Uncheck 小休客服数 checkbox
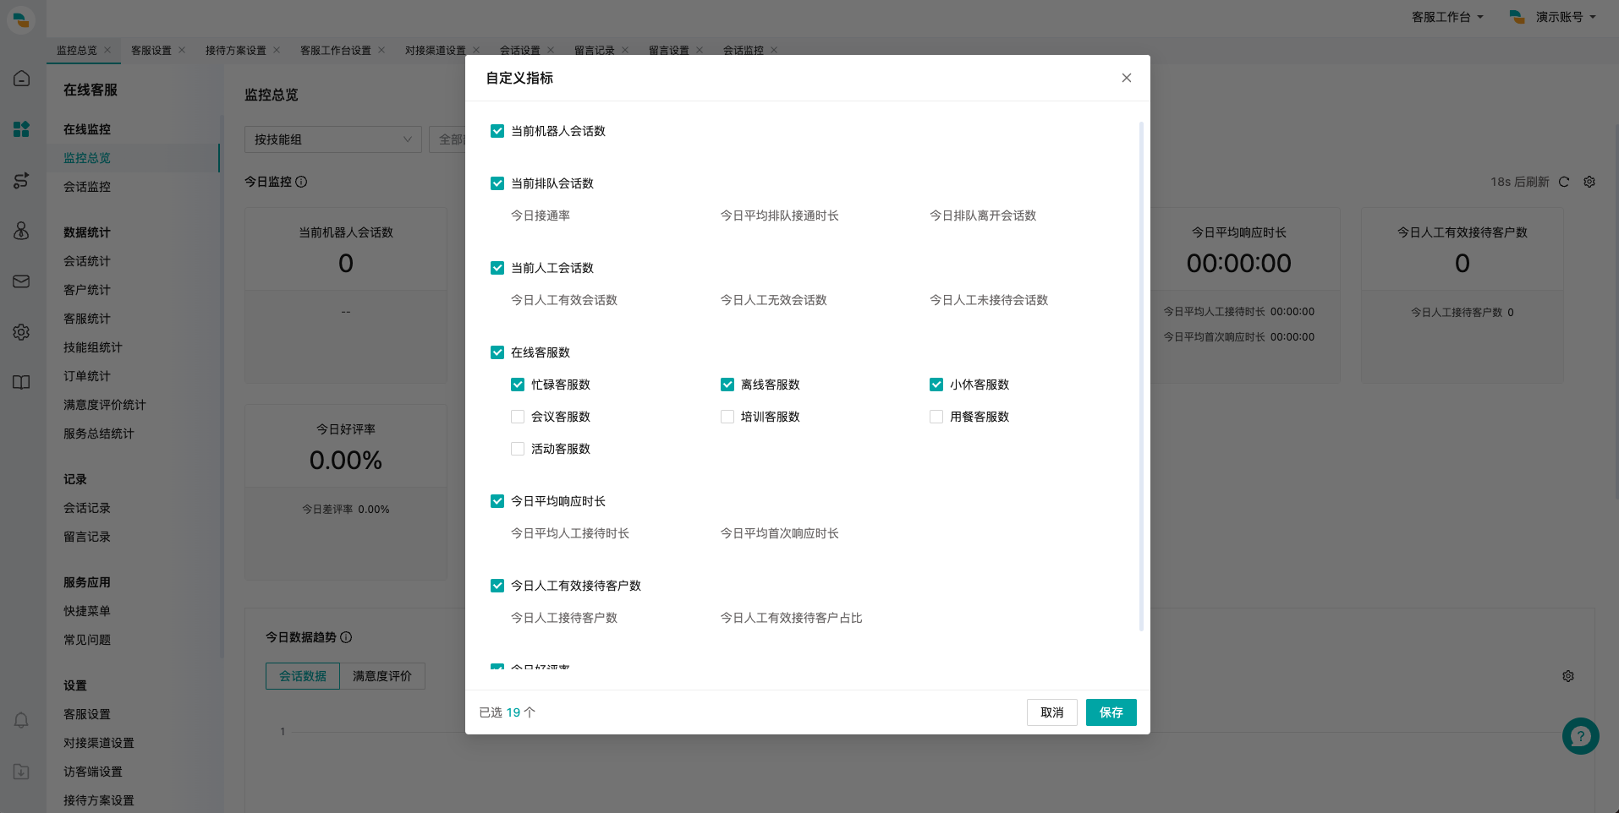Screen dimensions: 1619x813 pos(936,385)
